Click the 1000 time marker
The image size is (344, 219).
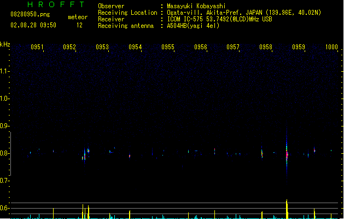tap(331, 47)
